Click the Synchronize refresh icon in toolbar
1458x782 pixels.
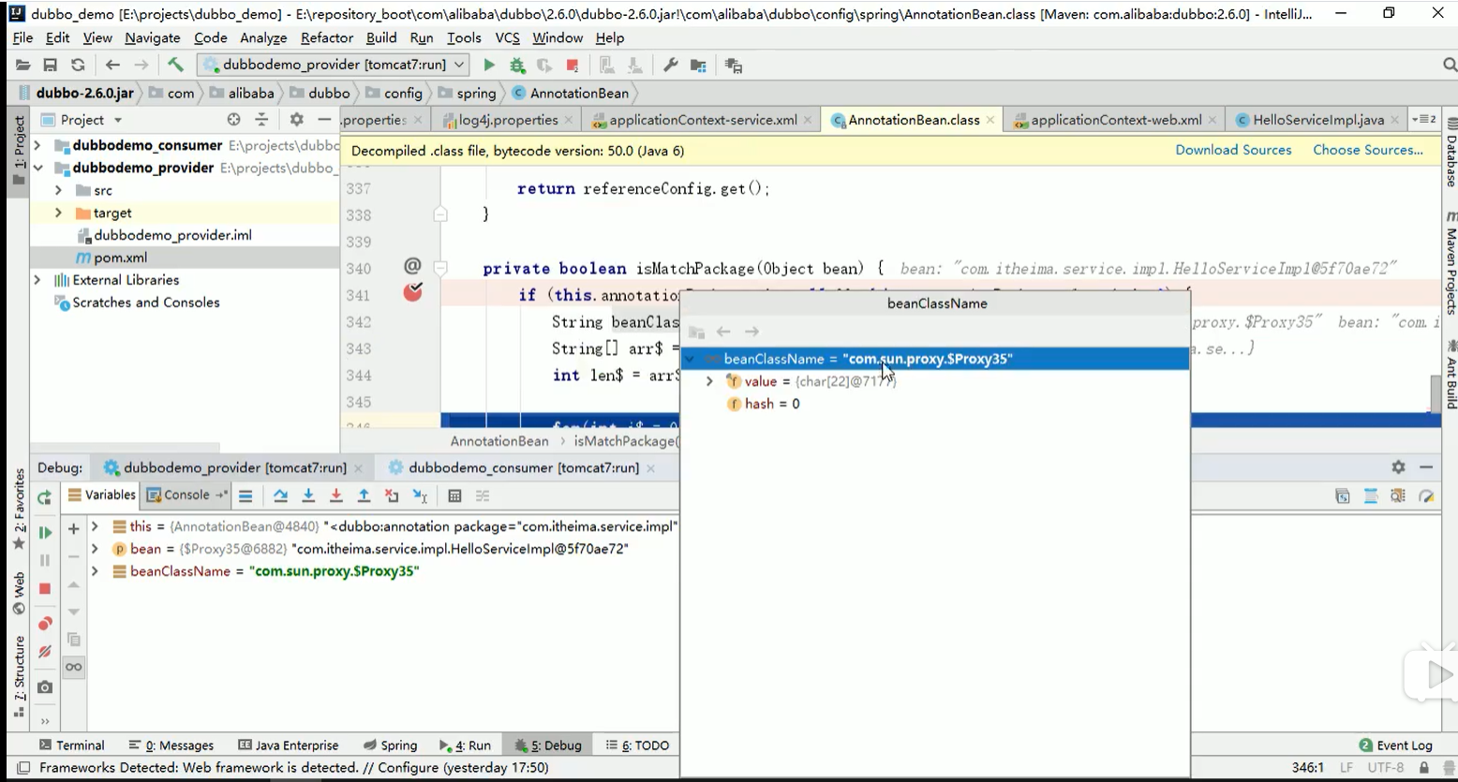point(79,65)
